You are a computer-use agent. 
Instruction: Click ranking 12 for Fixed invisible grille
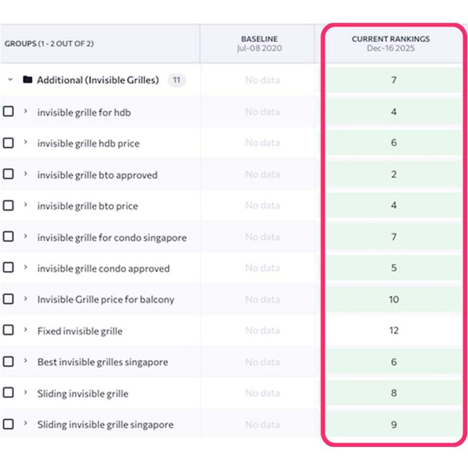[x=394, y=331]
